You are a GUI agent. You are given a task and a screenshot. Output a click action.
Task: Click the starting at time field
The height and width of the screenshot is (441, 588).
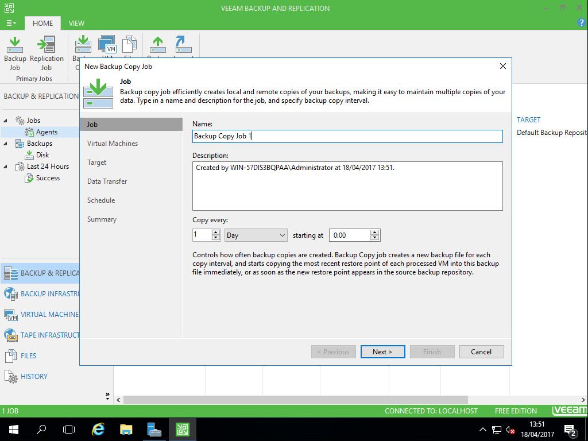tap(350, 235)
